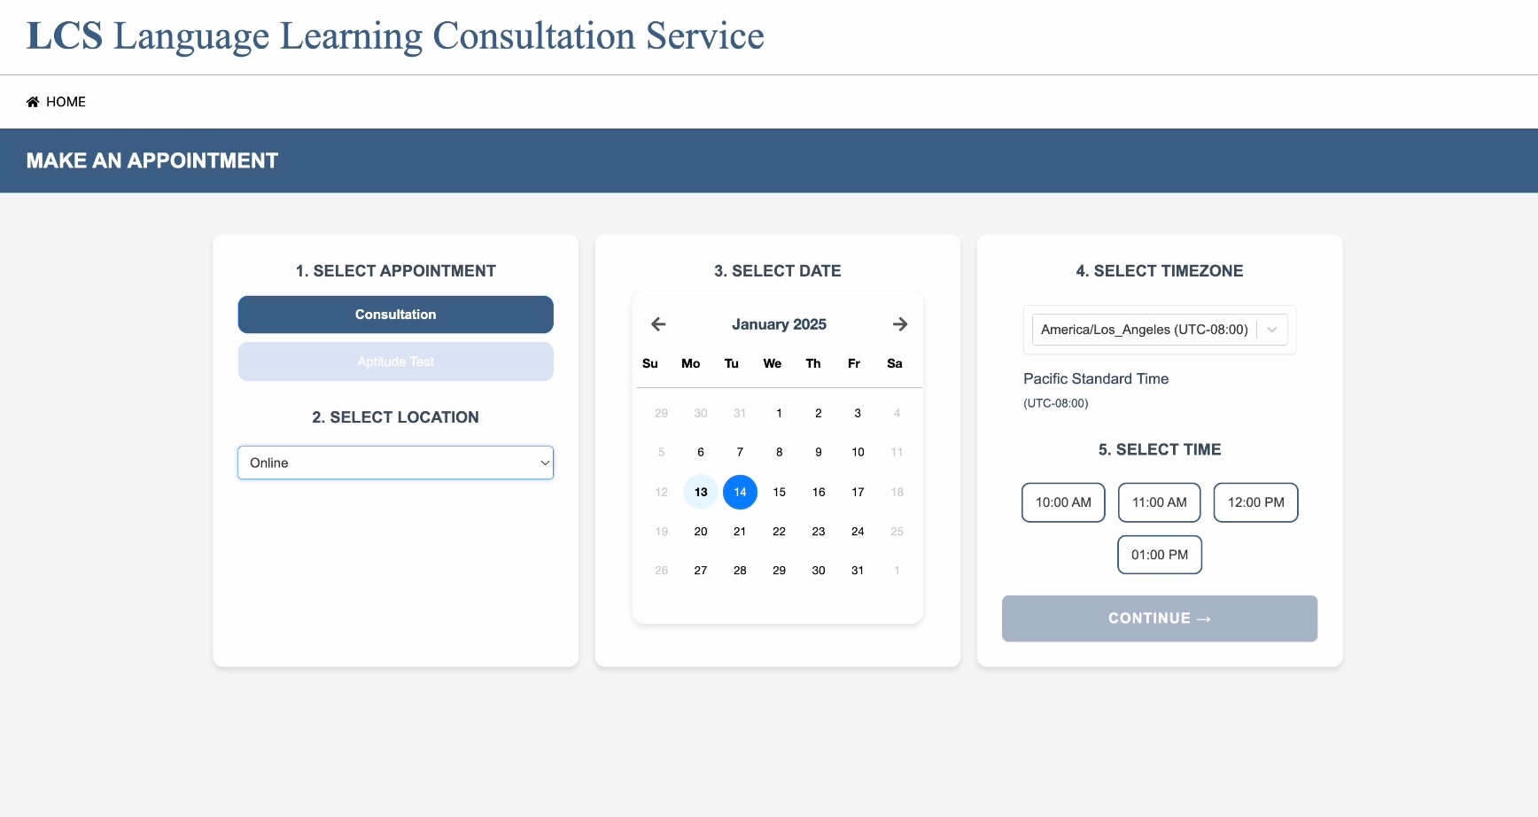Open the timezone dropdown chevron
Image resolution: width=1538 pixels, height=817 pixels.
click(x=1272, y=330)
